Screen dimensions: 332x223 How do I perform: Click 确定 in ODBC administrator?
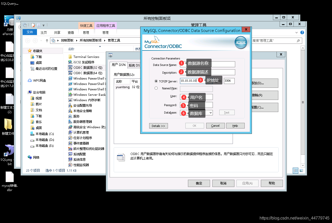click(x=199, y=183)
